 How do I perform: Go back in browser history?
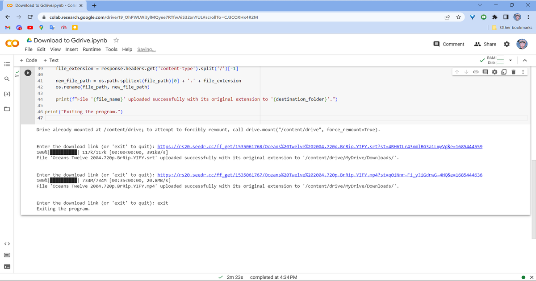pos(7,17)
